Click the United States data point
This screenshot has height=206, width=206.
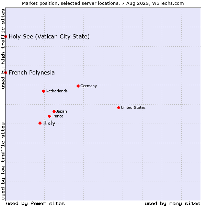click(119, 107)
